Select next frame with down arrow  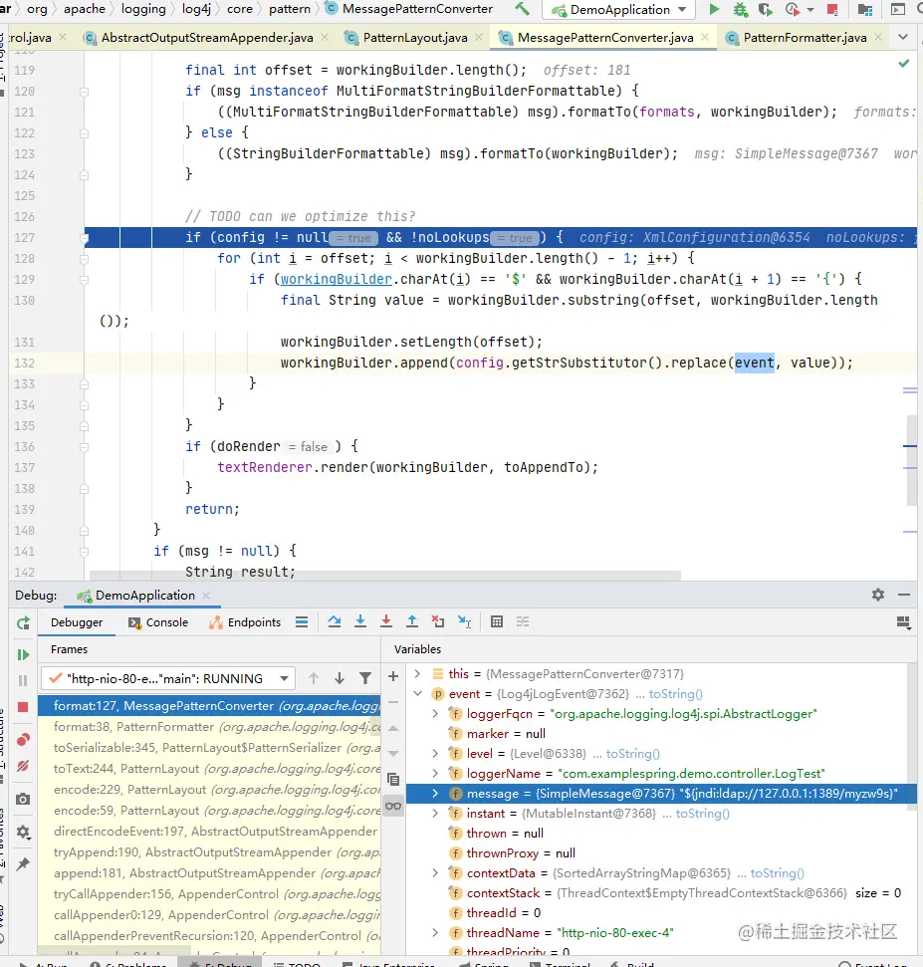[340, 678]
